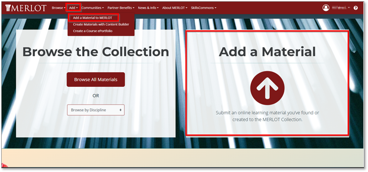Open the Browse by Discipline combo box
This screenshot has width=368, height=172.
pos(95,110)
